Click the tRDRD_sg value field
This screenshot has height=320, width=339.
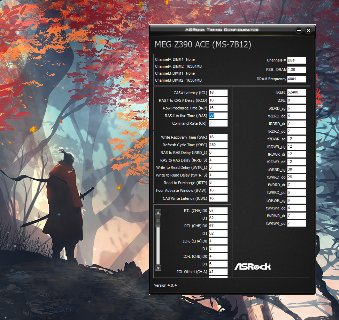[296, 108]
